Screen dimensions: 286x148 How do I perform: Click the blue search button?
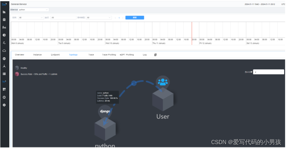(x=135, y=18)
